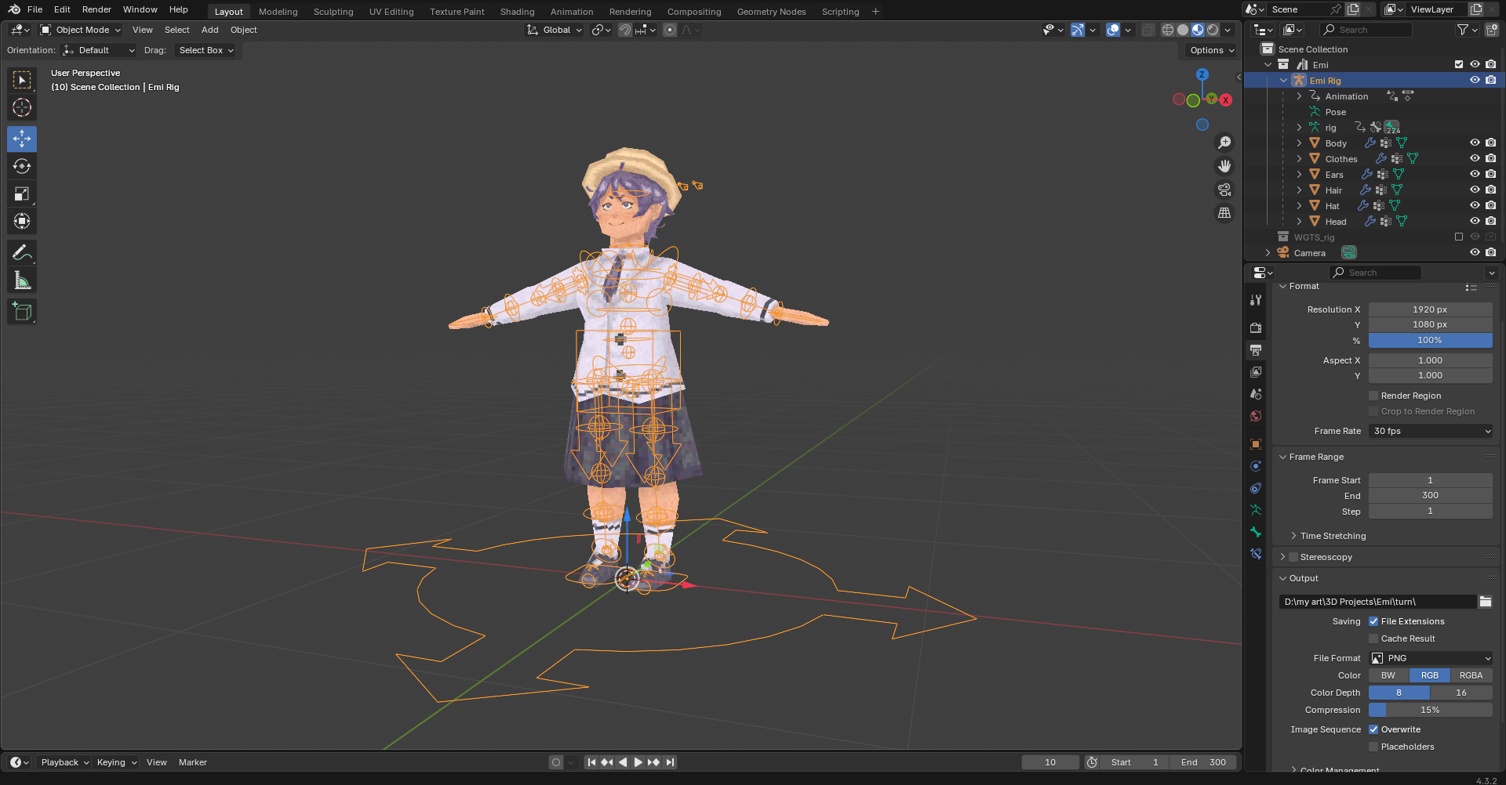Select the Scale tool
Screen dimensions: 1506x785
click(x=22, y=194)
